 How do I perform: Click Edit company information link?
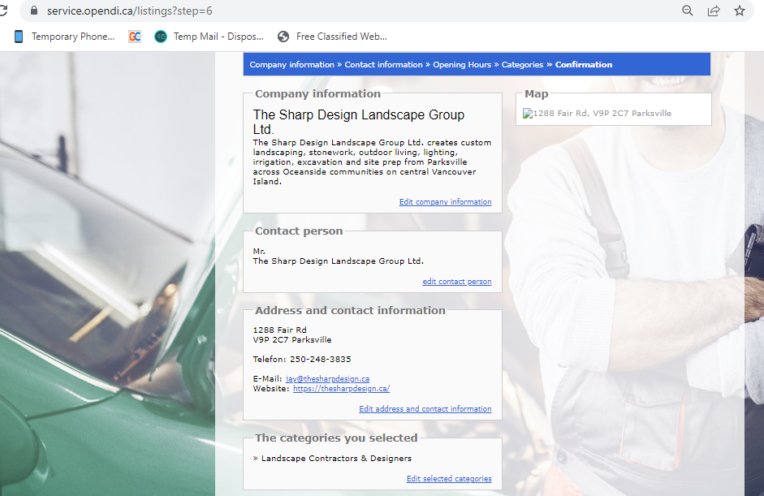pyautogui.click(x=446, y=201)
